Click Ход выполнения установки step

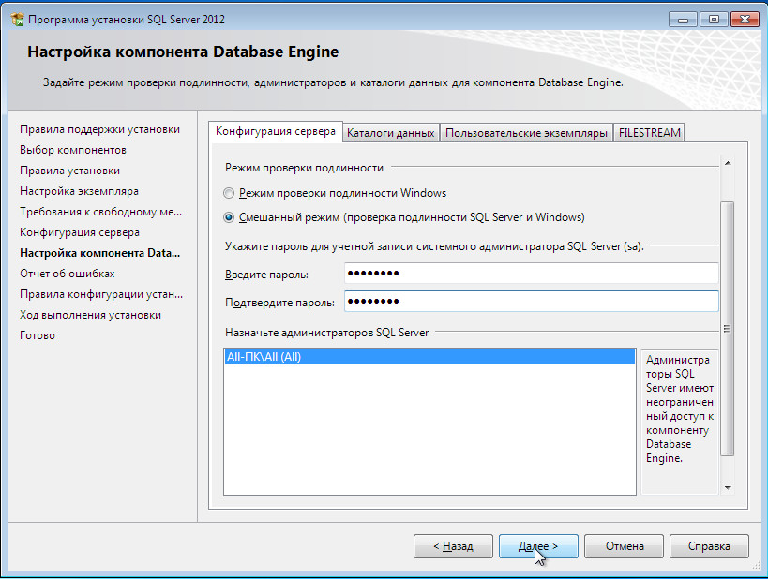tap(90, 314)
